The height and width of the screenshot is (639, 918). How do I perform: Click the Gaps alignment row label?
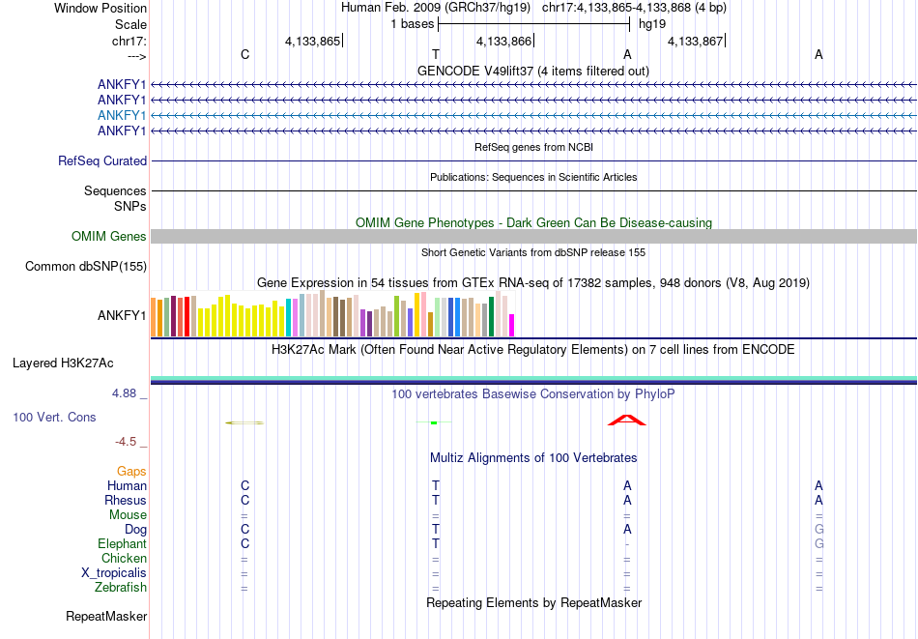(x=131, y=472)
